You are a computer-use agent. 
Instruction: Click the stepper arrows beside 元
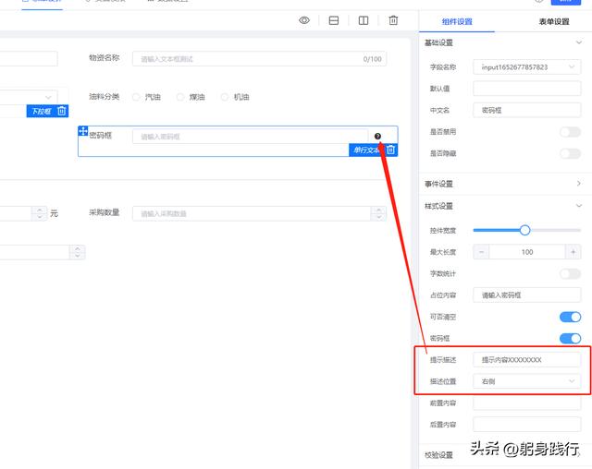coord(40,213)
